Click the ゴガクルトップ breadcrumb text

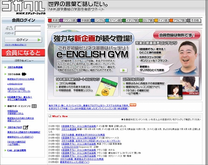tap(54, 27)
